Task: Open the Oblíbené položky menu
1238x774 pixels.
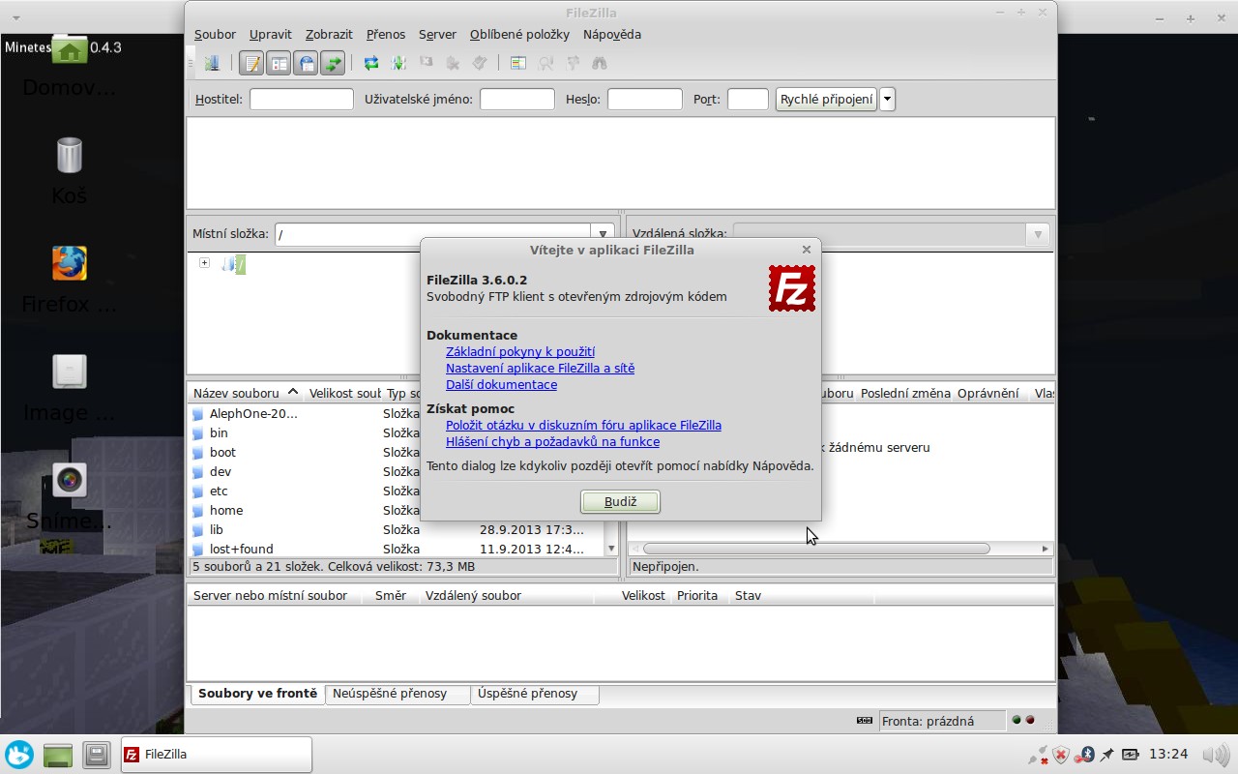Action: click(x=519, y=34)
